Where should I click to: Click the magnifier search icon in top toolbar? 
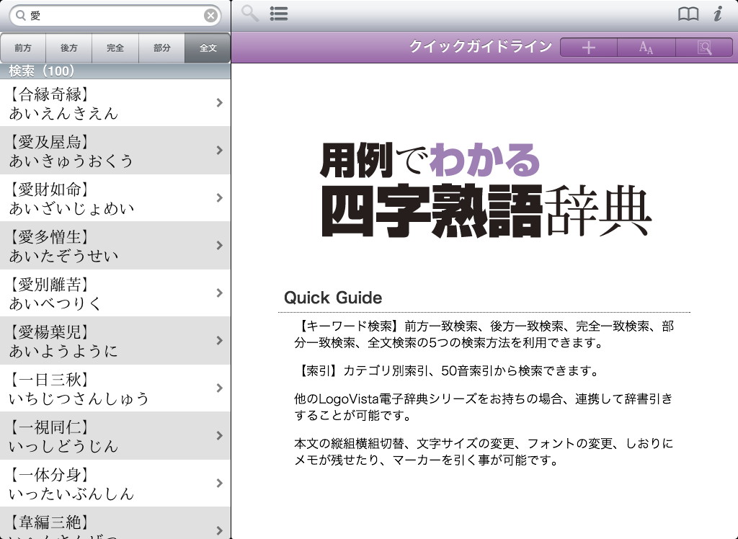click(x=250, y=14)
